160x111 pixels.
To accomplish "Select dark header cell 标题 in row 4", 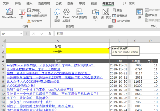I will pos(58,61).
